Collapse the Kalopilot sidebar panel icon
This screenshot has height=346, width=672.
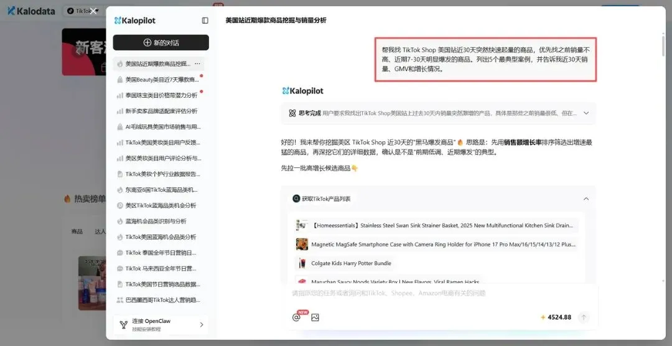[205, 21]
